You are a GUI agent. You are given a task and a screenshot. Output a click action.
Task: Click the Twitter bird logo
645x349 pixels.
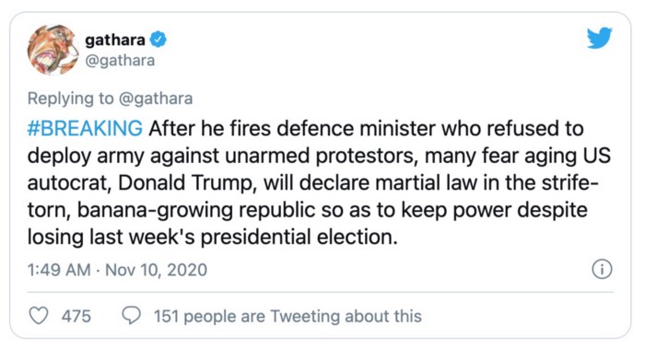pos(599,38)
